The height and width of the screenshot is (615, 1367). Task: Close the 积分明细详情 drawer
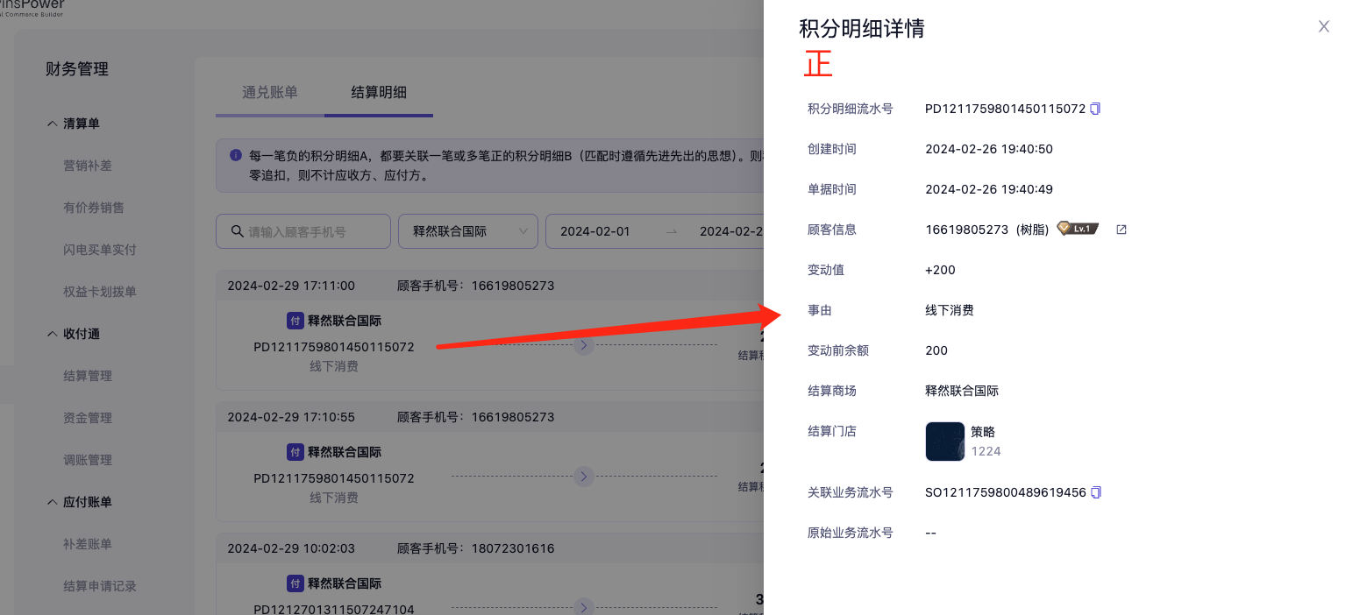[1324, 26]
